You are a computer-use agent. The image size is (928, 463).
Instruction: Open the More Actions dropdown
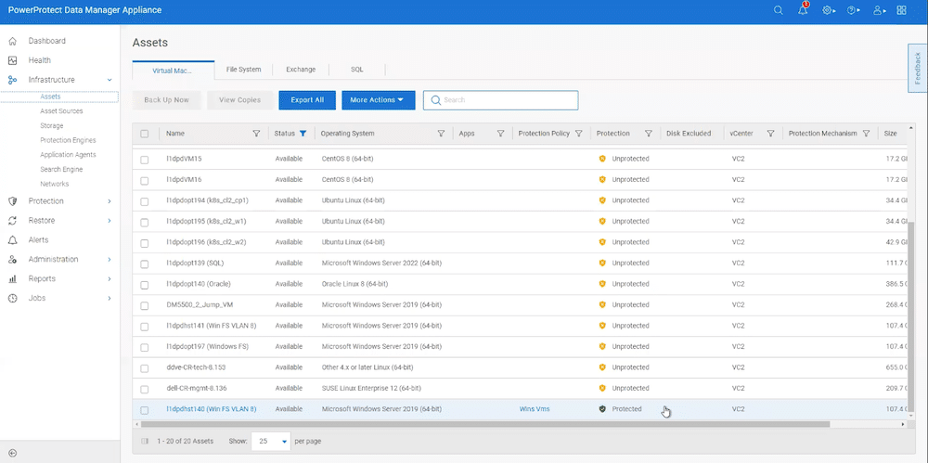click(x=379, y=100)
